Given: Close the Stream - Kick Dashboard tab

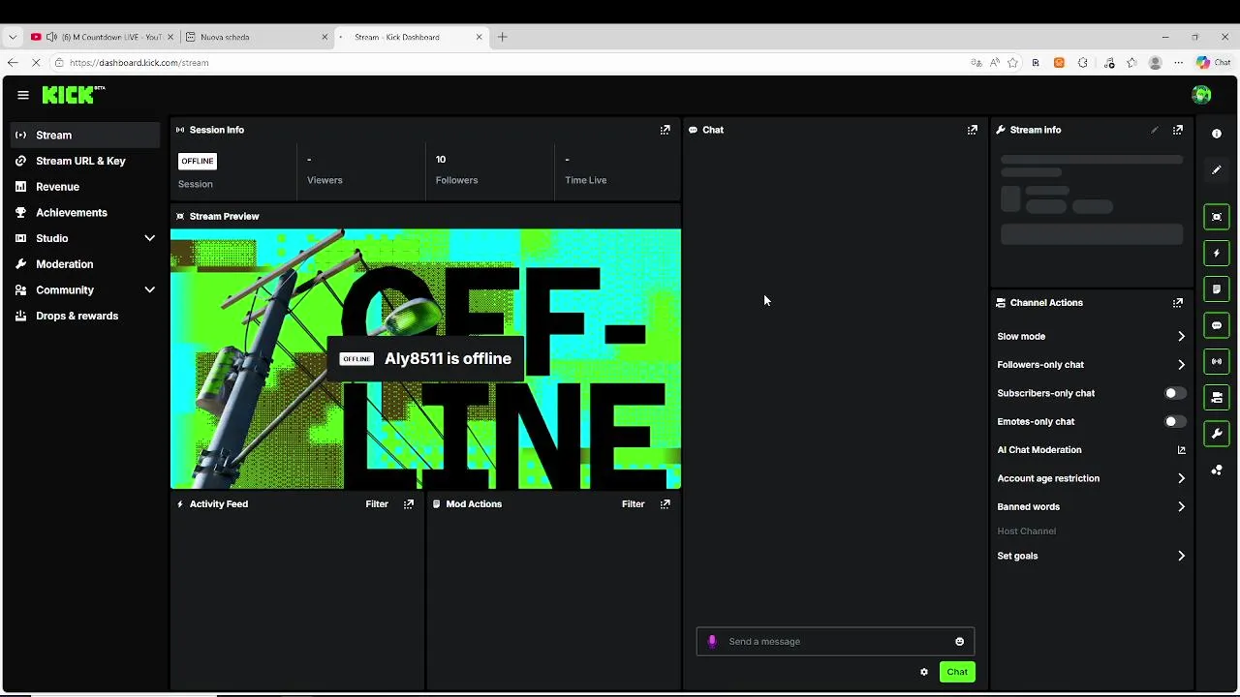Looking at the screenshot, I should 479,37.
